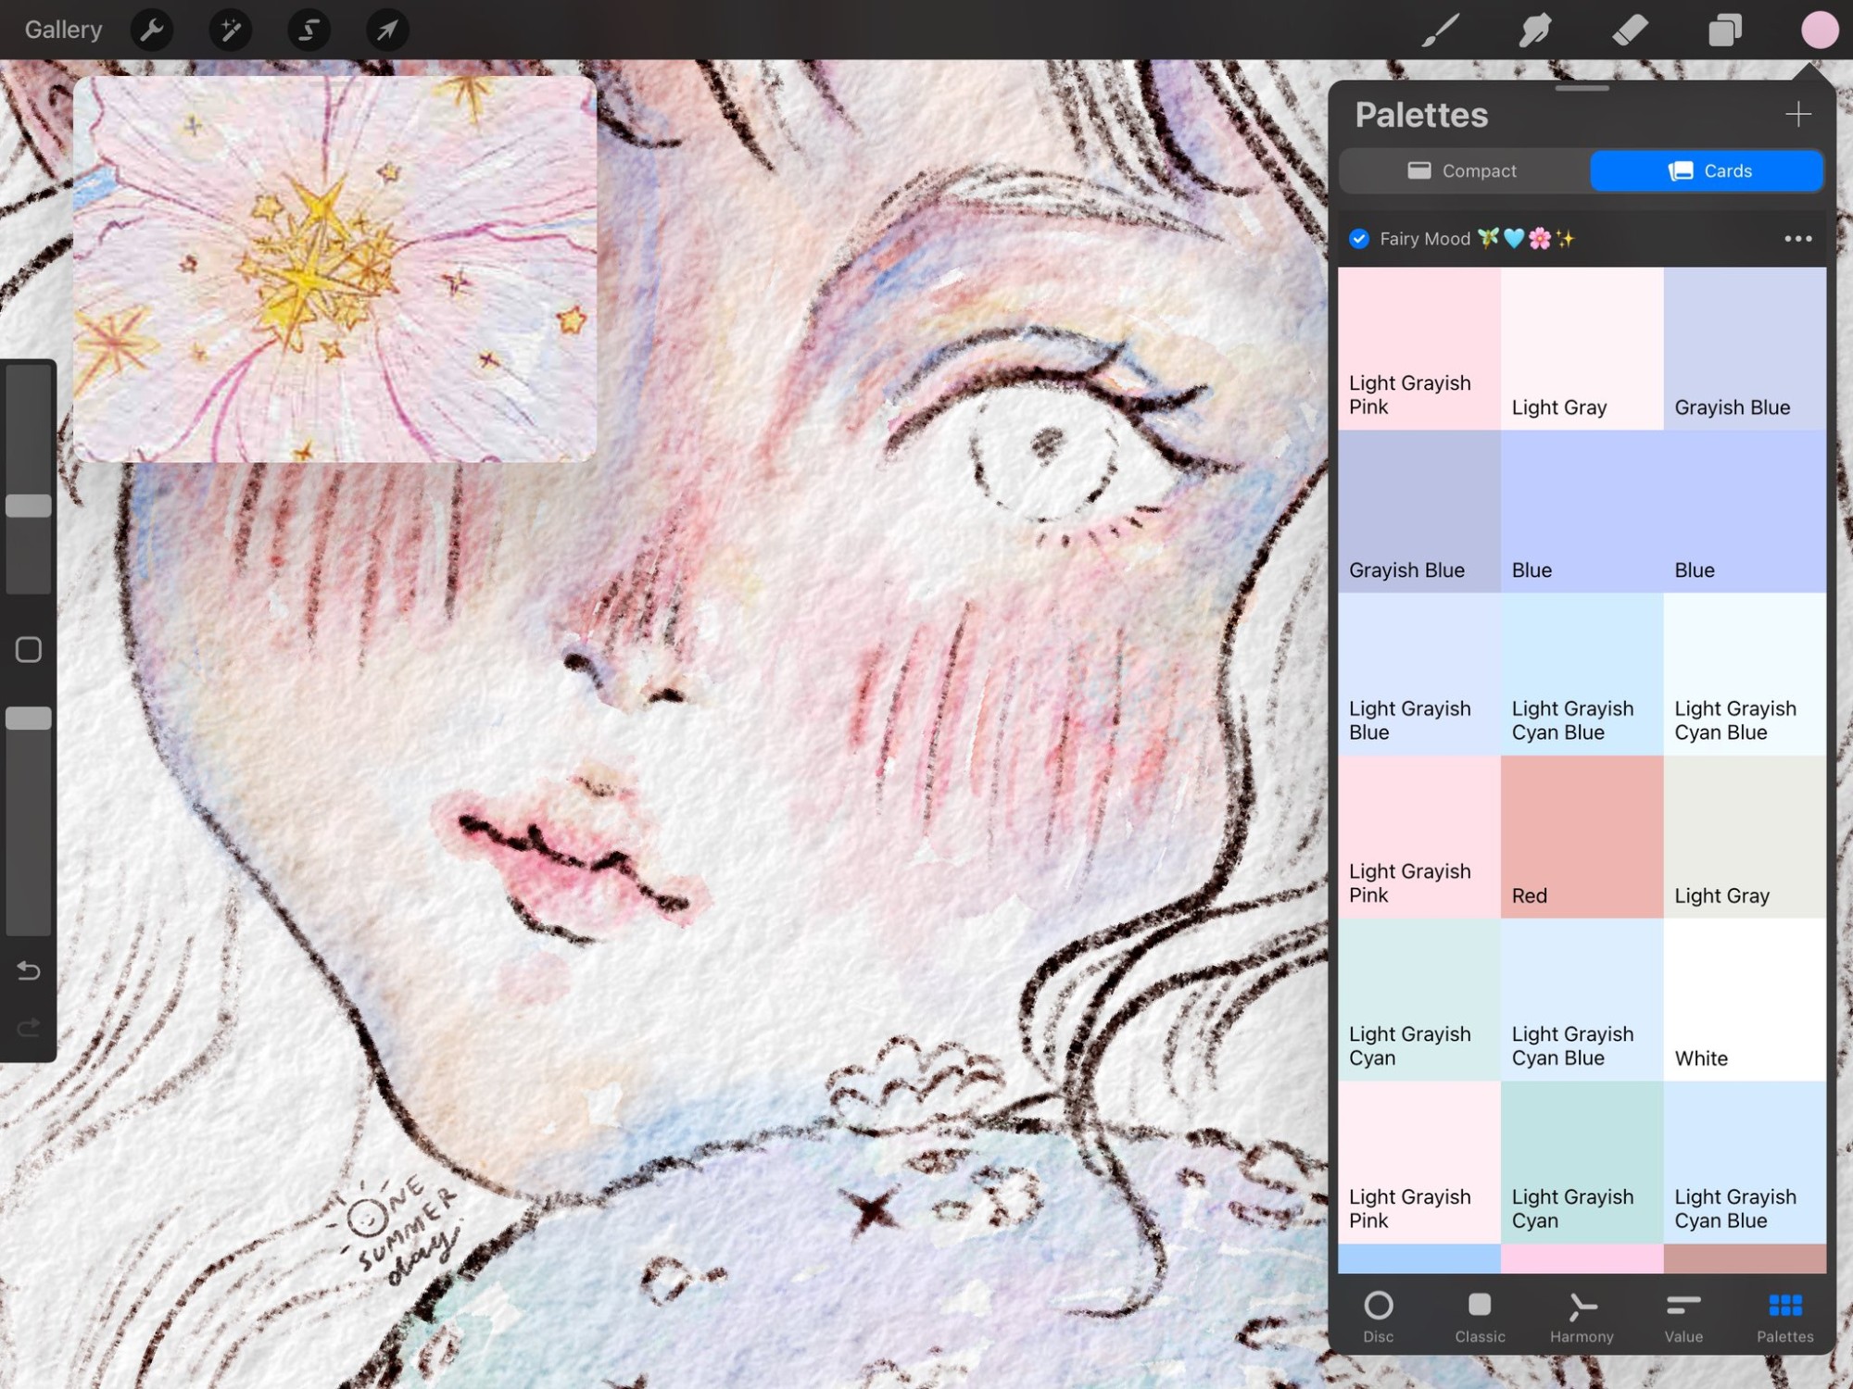The width and height of the screenshot is (1853, 1389).
Task: Open the Disc color tab
Action: [x=1378, y=1316]
